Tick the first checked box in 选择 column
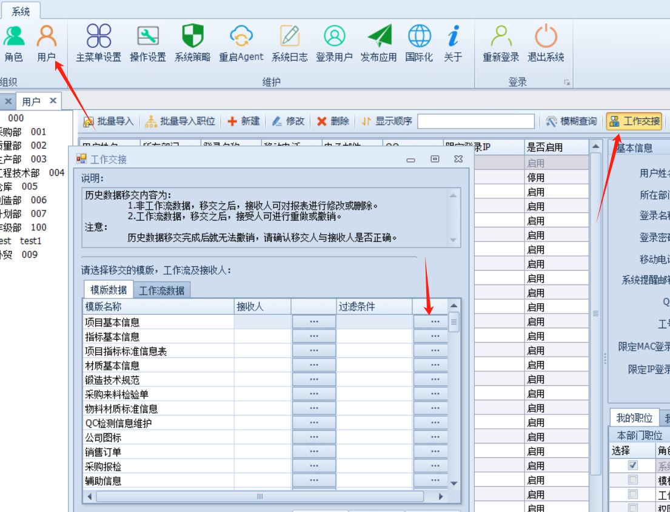The image size is (670, 512). [633, 465]
